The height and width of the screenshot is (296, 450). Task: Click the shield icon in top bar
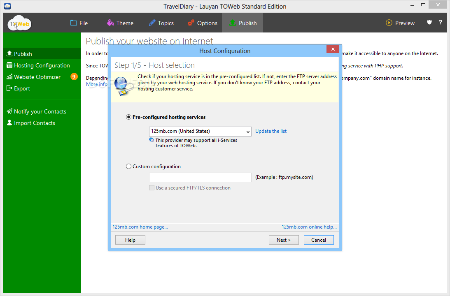coord(429,22)
